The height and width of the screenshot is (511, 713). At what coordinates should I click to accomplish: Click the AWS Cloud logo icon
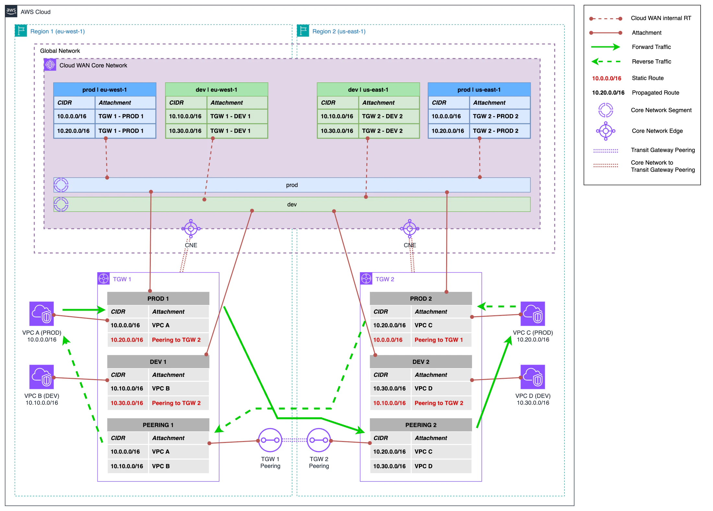(x=11, y=12)
